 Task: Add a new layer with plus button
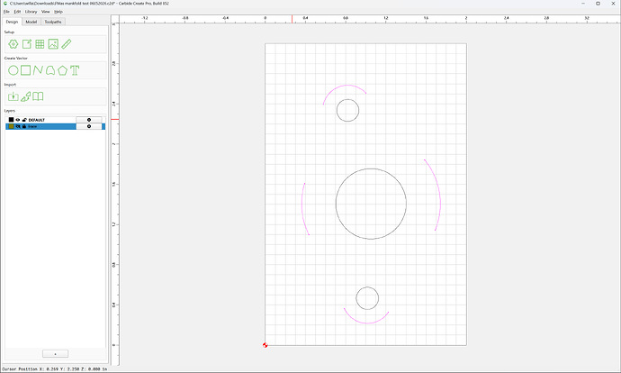[x=55, y=353]
